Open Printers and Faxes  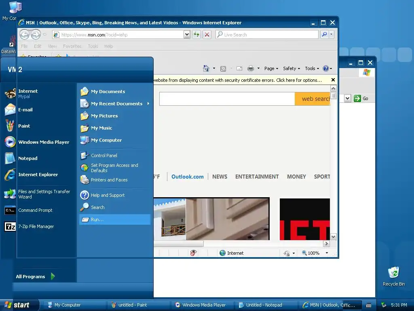[115, 180]
